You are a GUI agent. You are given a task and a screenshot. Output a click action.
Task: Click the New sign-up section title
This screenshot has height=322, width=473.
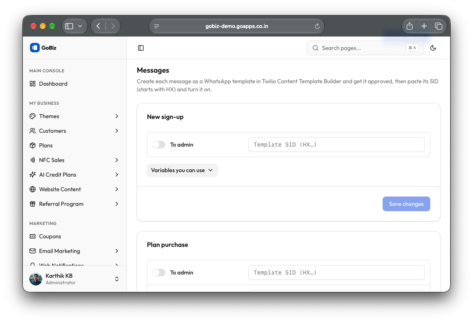pyautogui.click(x=165, y=117)
